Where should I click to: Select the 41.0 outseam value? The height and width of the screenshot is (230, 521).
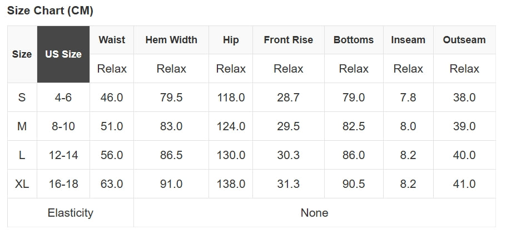pyautogui.click(x=464, y=184)
